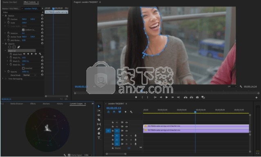Add a marker in the timeline panel
This screenshot has width=261, height=157.
[x=125, y=112]
